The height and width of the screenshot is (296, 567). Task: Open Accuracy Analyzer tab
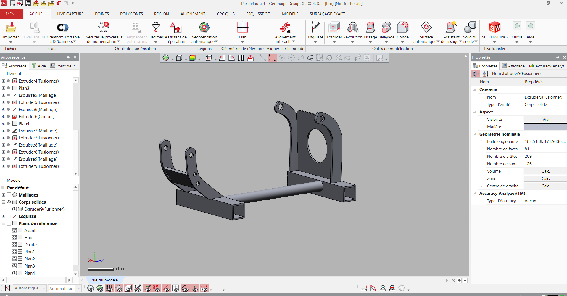tap(547, 66)
